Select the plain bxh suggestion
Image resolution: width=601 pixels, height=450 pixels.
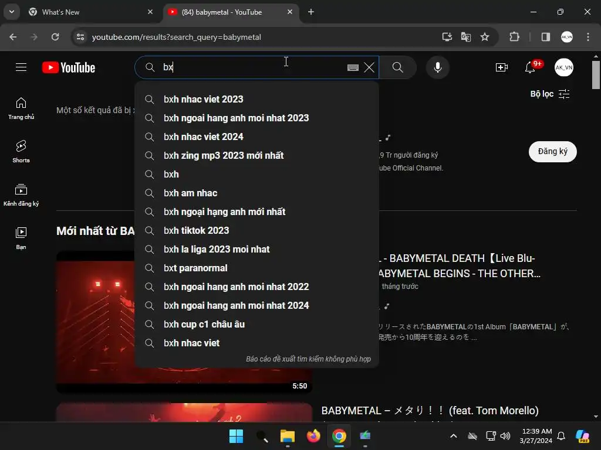(x=257, y=174)
